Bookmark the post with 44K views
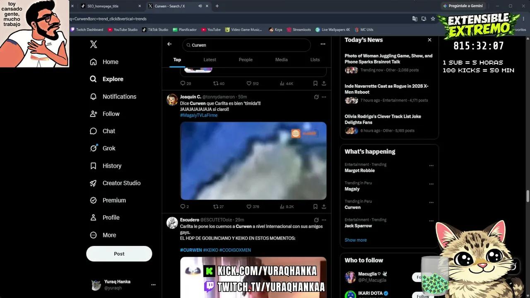The height and width of the screenshot is (298, 530). (x=315, y=83)
